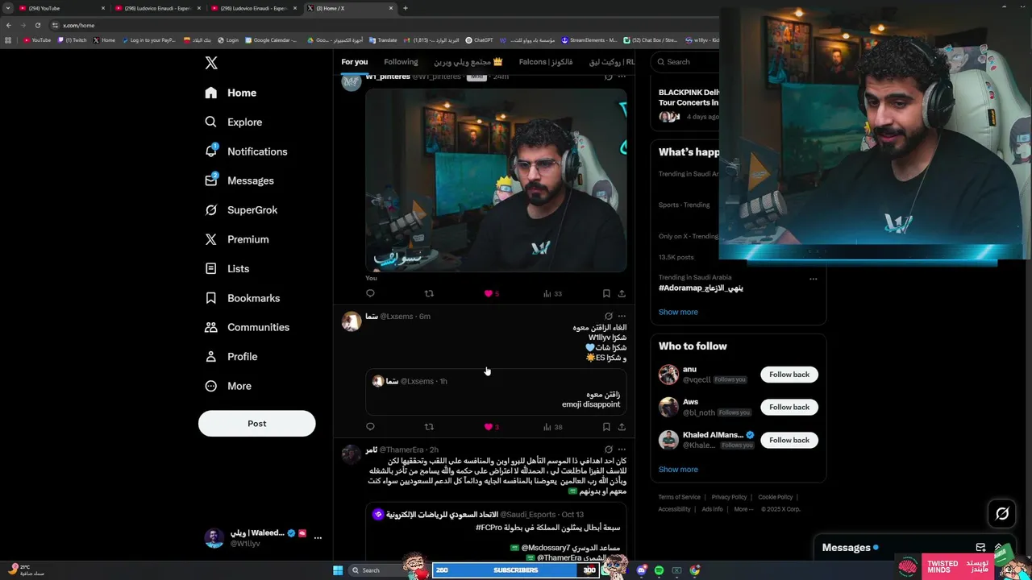Open Profile from the sidebar
The width and height of the screenshot is (1032, 580).
[231, 356]
